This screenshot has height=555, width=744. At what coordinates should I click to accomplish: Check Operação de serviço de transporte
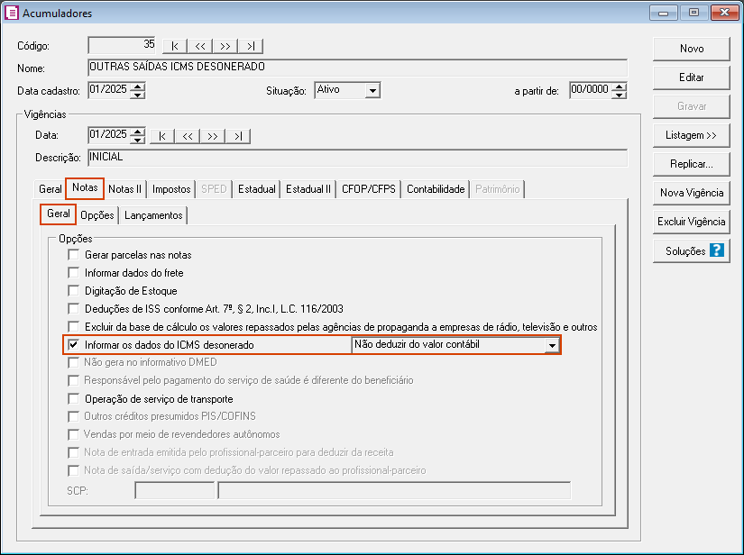(74, 399)
